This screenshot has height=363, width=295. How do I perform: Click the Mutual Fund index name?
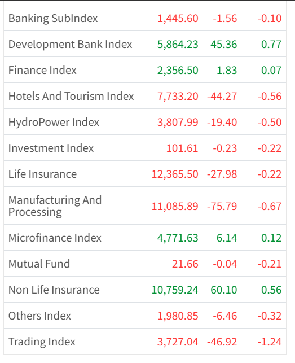pyautogui.click(x=39, y=264)
